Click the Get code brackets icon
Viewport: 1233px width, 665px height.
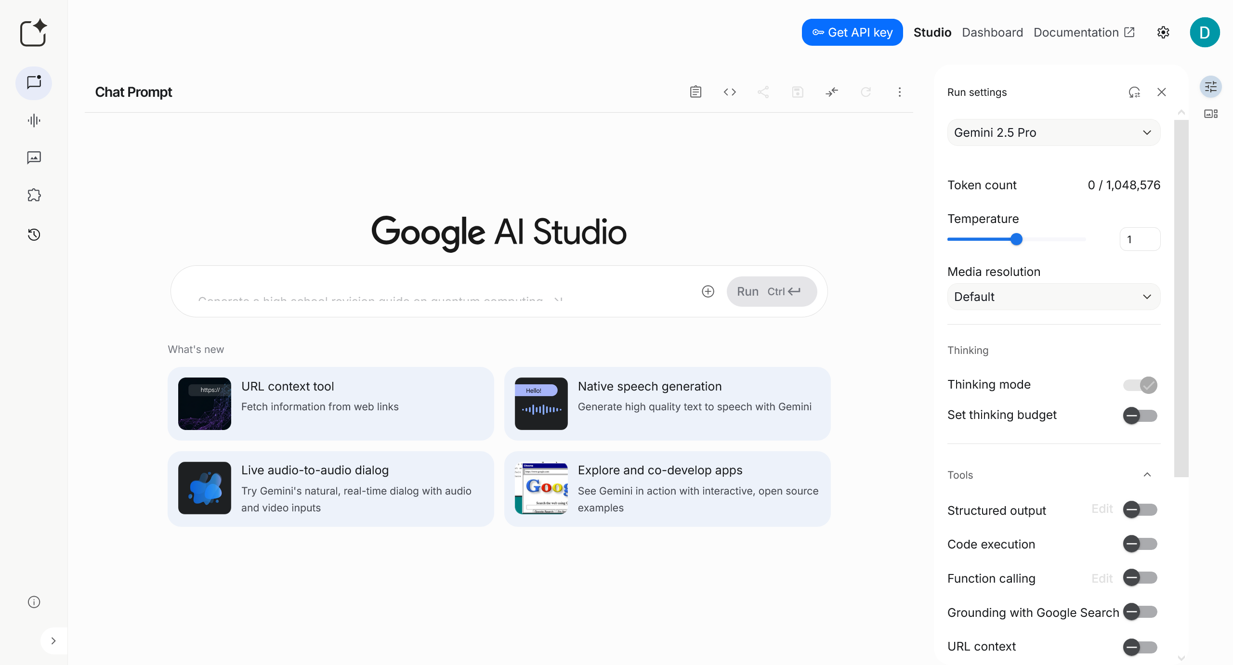(x=730, y=92)
